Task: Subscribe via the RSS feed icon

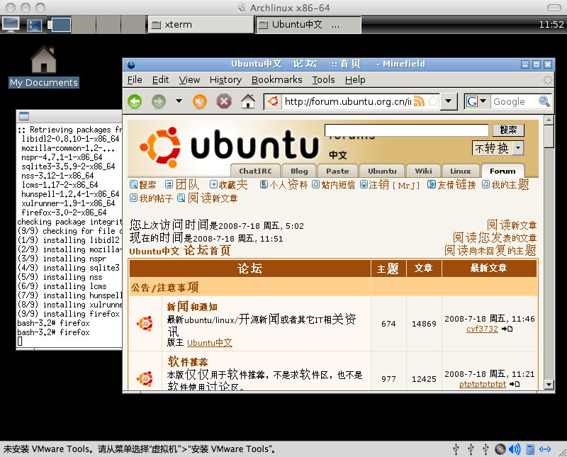Action: (x=419, y=101)
